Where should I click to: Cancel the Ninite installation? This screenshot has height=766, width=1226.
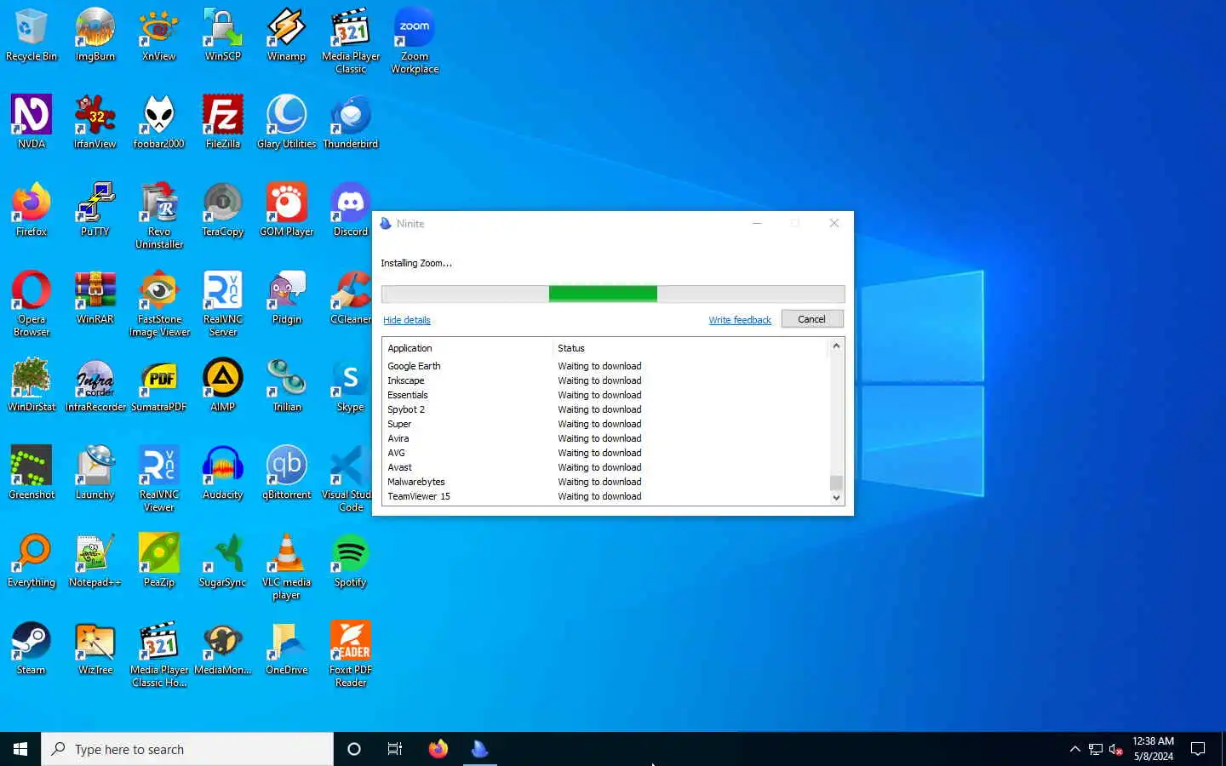click(x=812, y=319)
